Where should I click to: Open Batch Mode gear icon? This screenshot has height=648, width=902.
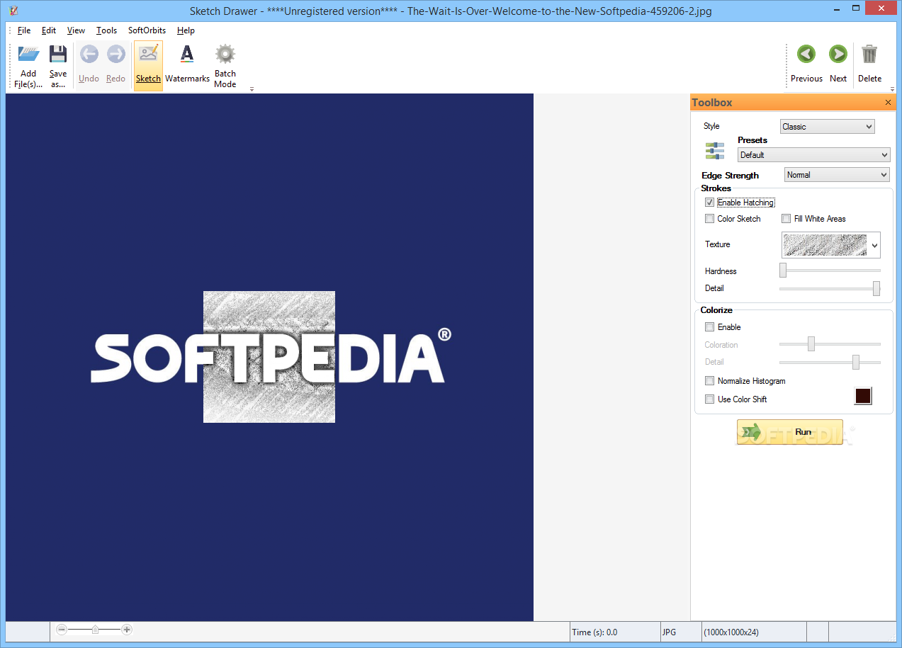coord(225,55)
